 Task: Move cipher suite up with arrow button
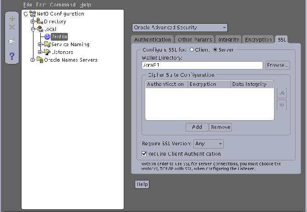pyautogui.click(x=282, y=93)
